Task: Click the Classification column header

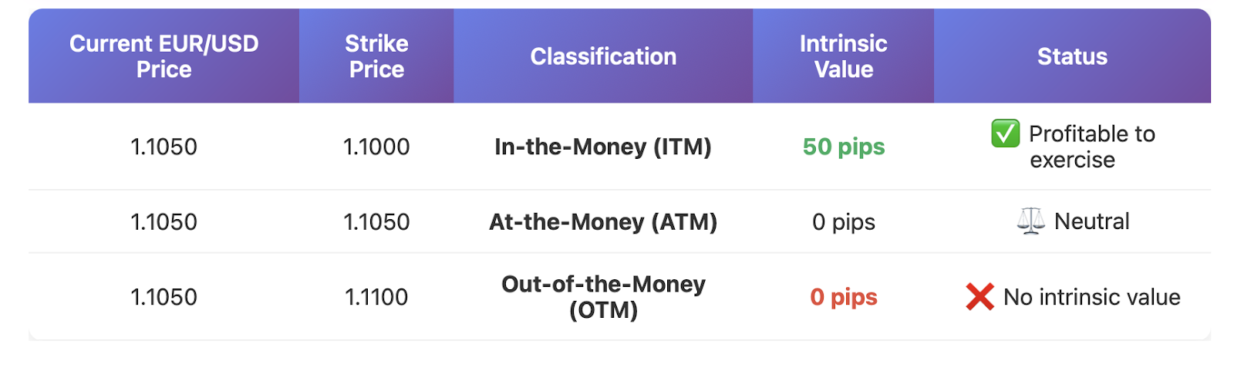Action: [603, 56]
